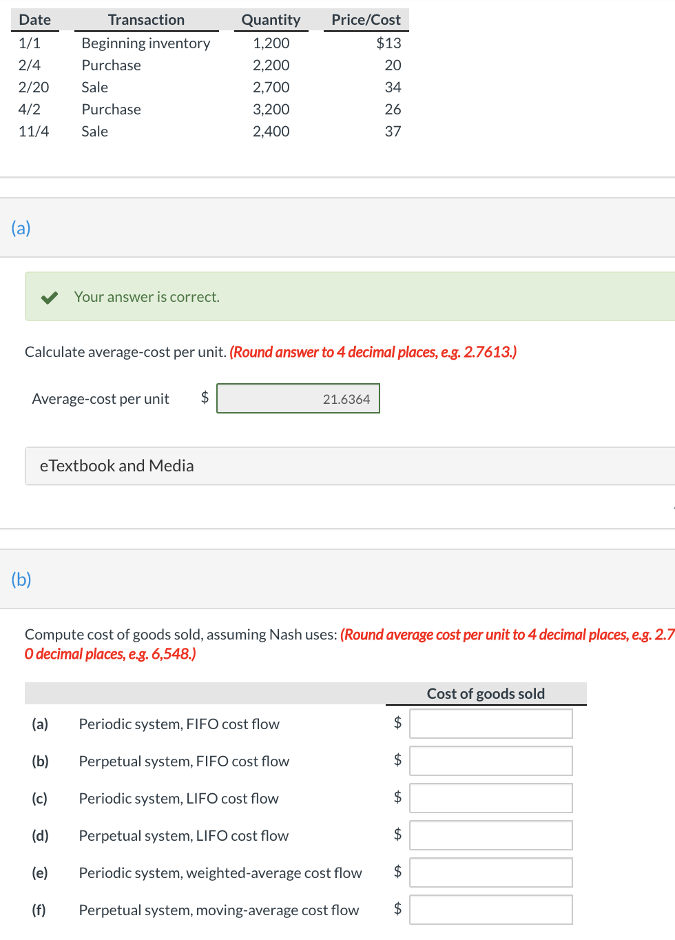The width and height of the screenshot is (675, 940).
Task: Select the Cost of goods sold header
Action: (486, 693)
